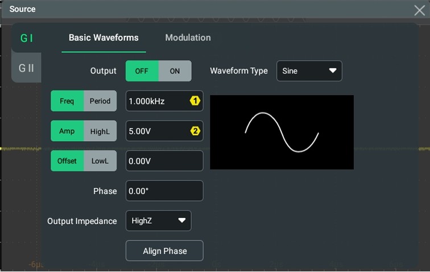Image resolution: width=430 pixels, height=272 pixels.
Task: Click the yellow knob 1 icon on frequency
Action: pyautogui.click(x=195, y=101)
